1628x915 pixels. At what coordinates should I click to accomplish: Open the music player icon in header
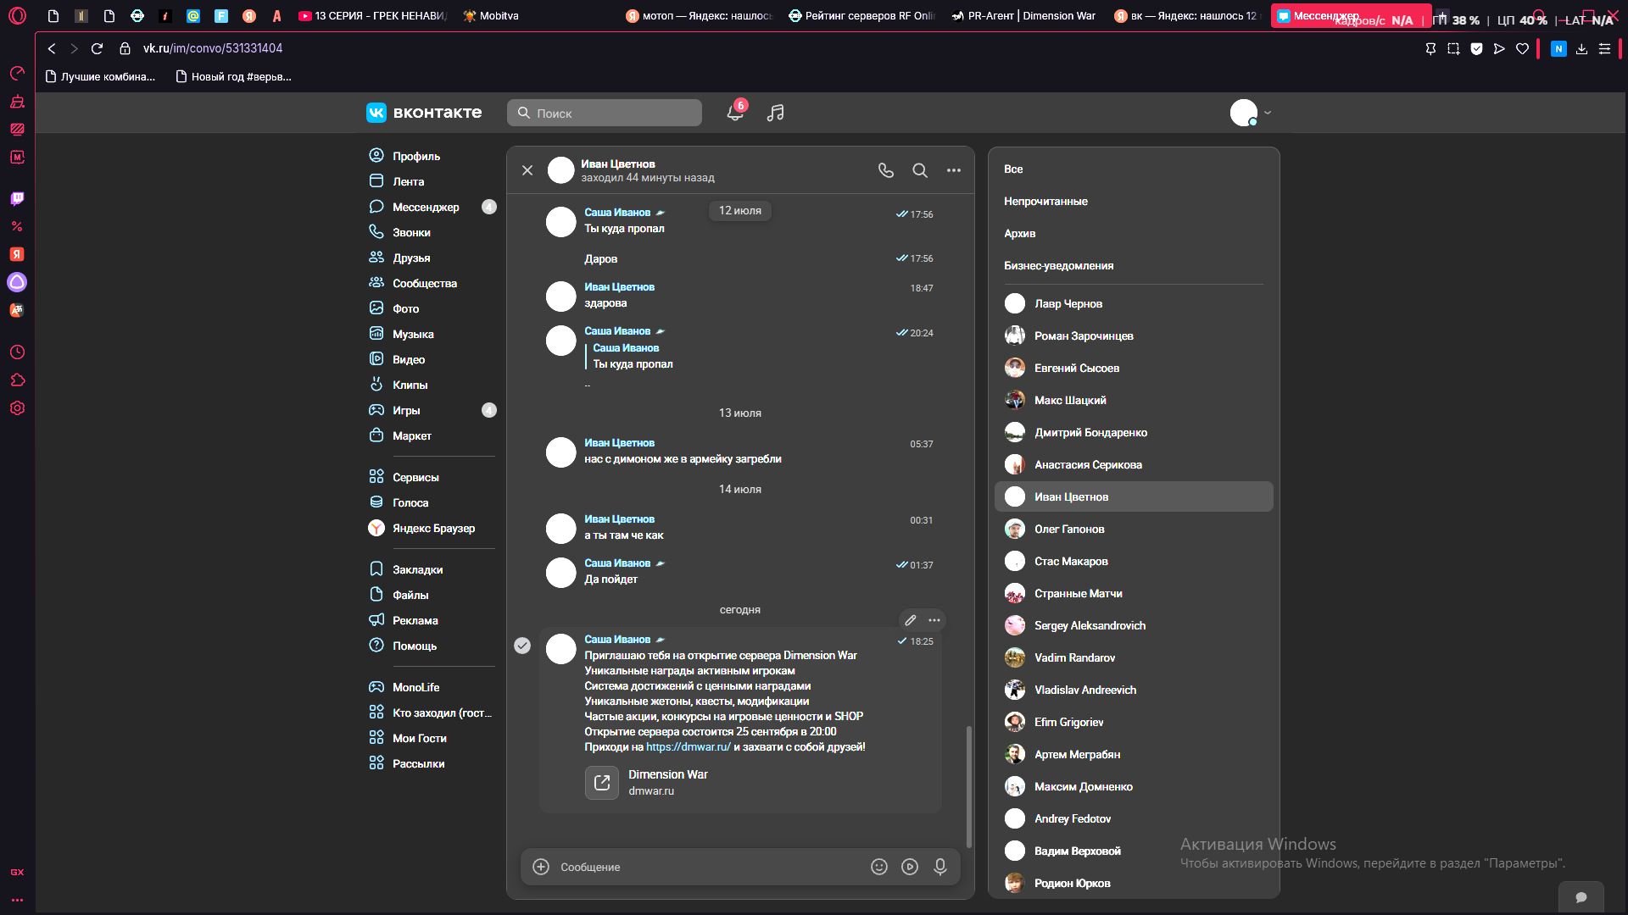click(x=776, y=113)
